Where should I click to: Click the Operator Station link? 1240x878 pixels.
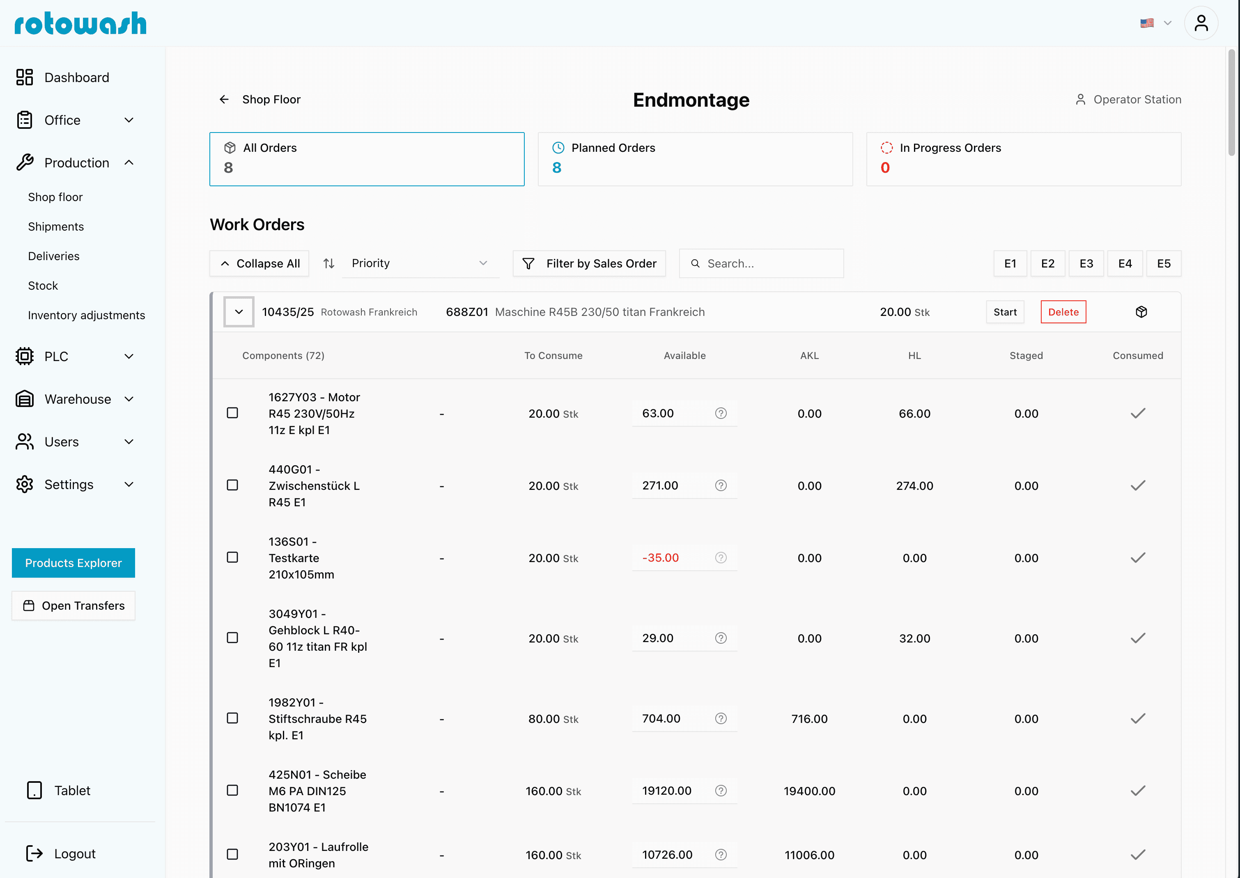point(1128,99)
